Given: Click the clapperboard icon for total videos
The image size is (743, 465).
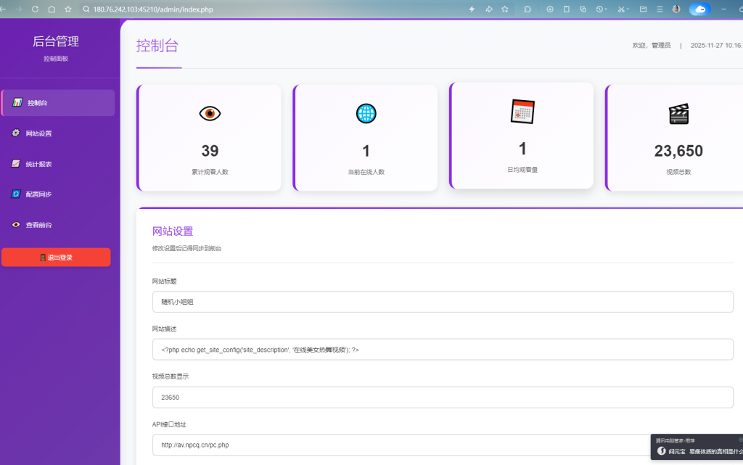Looking at the screenshot, I should click(678, 113).
